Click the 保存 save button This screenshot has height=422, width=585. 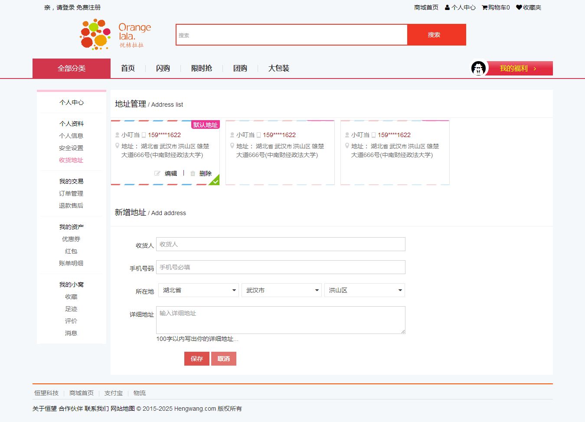point(197,359)
